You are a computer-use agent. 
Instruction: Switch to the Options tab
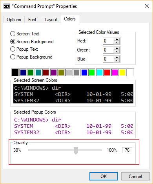[14, 20]
